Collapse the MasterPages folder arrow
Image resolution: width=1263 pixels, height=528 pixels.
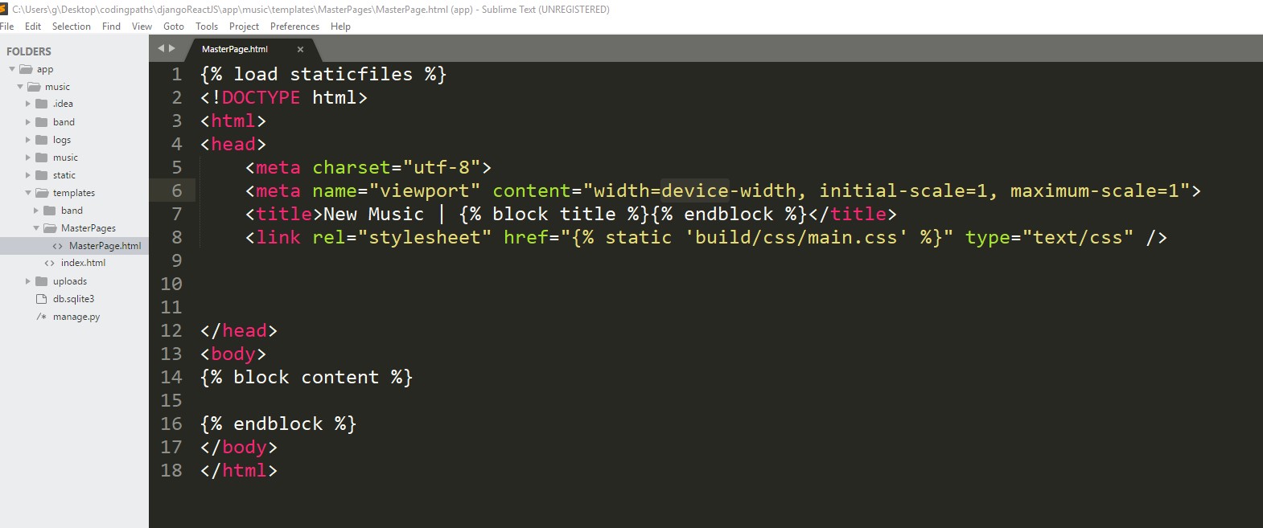tap(36, 228)
